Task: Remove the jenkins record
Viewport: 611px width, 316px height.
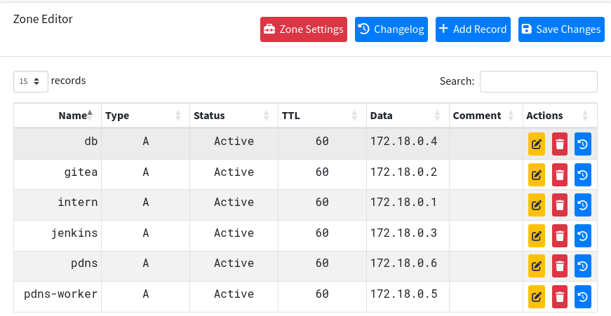Action: click(559, 235)
